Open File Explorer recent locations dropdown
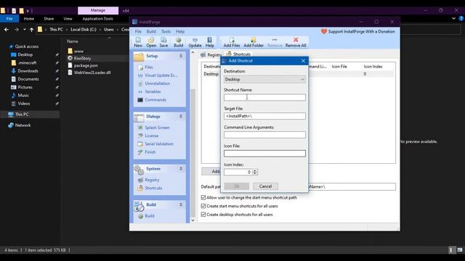This screenshot has width=465, height=261. tap(24, 30)
